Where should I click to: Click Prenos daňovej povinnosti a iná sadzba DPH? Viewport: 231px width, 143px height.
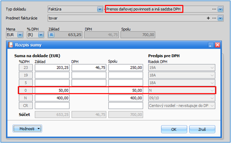coord(143,9)
